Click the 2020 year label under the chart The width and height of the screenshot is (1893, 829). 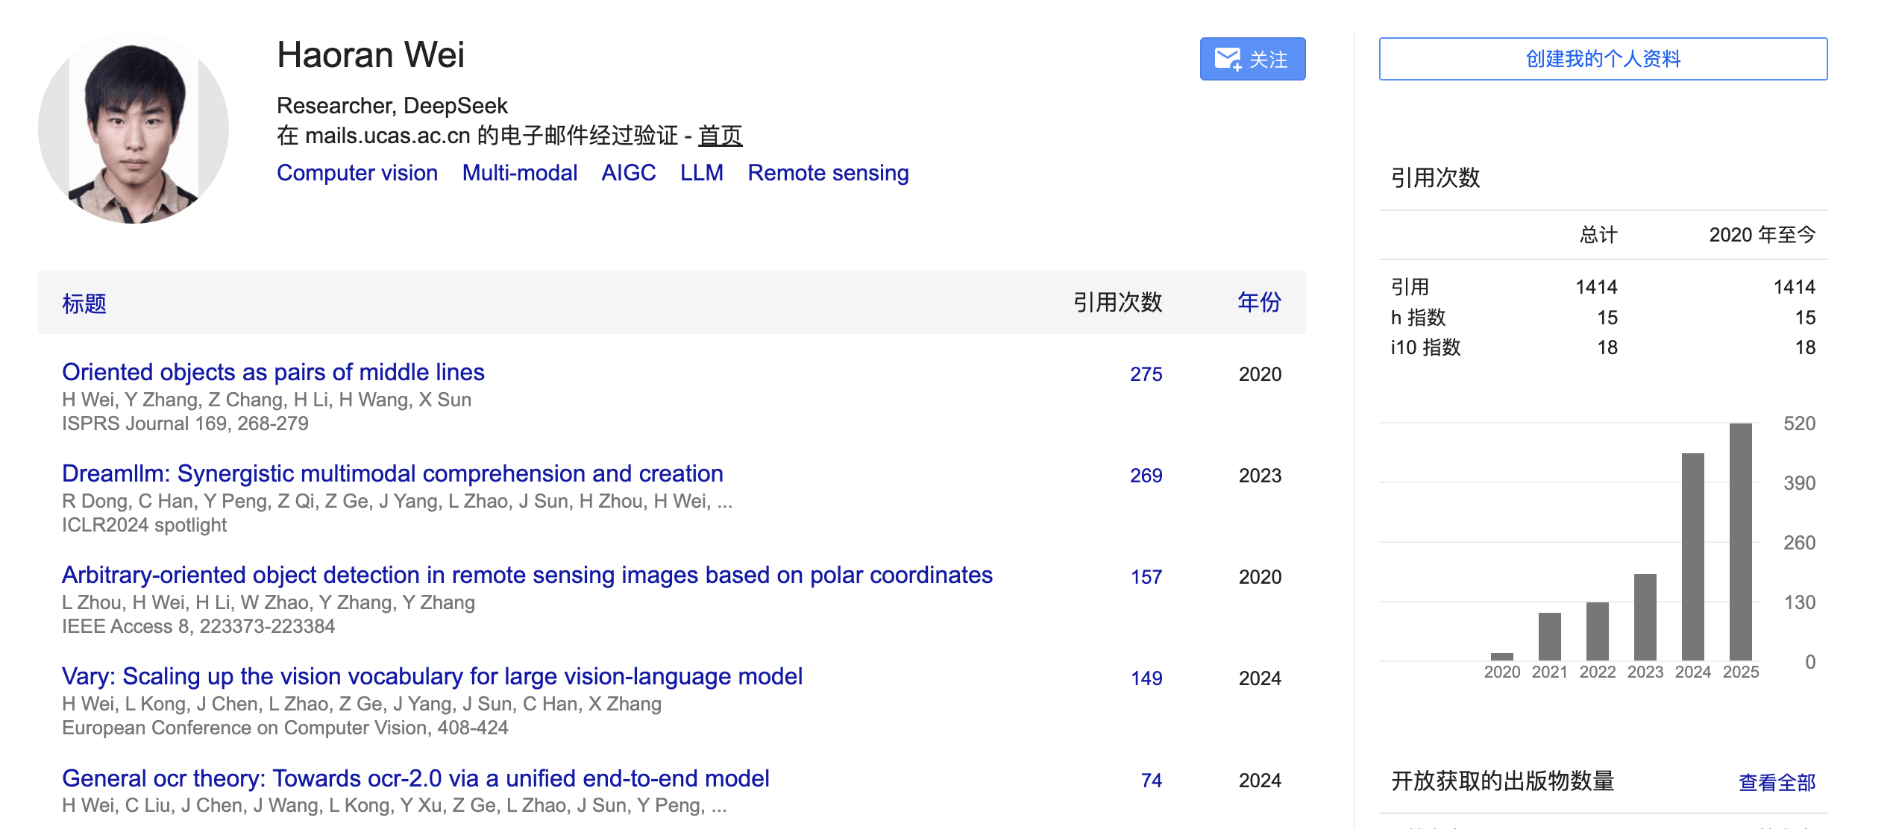(x=1501, y=671)
